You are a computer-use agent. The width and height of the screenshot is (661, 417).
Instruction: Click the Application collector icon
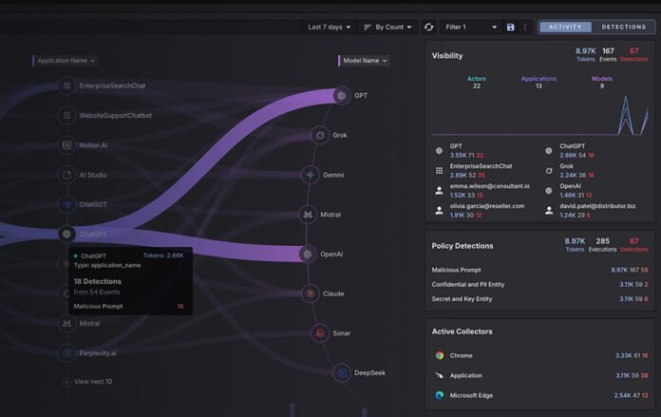tap(440, 375)
